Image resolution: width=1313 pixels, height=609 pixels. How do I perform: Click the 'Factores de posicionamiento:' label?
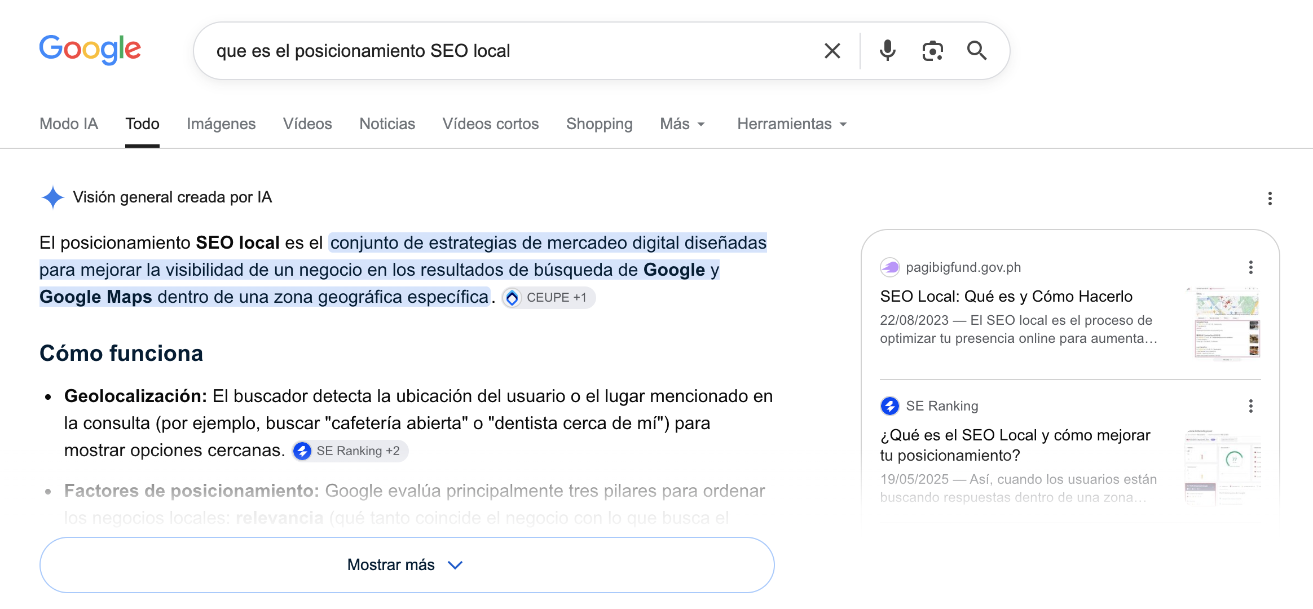(192, 491)
